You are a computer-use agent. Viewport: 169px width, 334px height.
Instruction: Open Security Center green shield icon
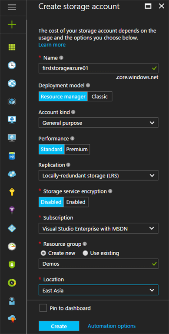coord(12,264)
